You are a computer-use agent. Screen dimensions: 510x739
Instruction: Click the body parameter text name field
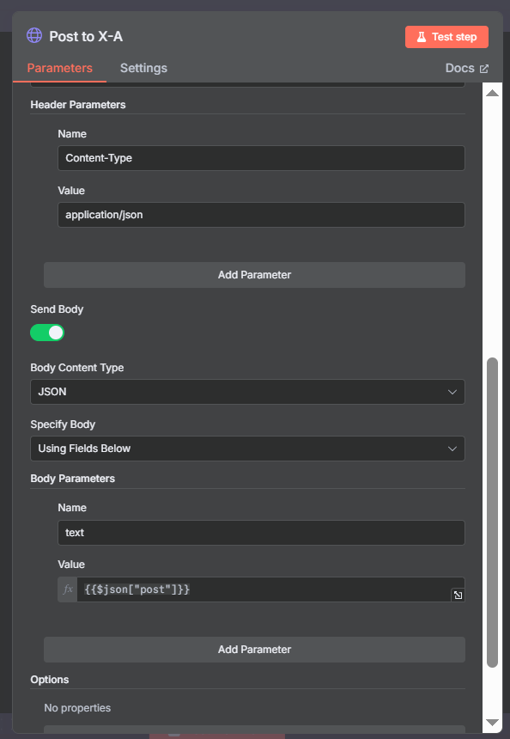tap(261, 533)
